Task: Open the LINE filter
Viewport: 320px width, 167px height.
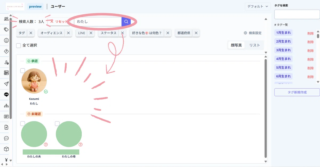Action: click(82, 33)
